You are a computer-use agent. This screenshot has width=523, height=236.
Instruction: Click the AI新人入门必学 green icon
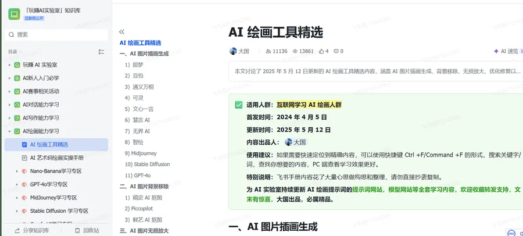(x=17, y=78)
